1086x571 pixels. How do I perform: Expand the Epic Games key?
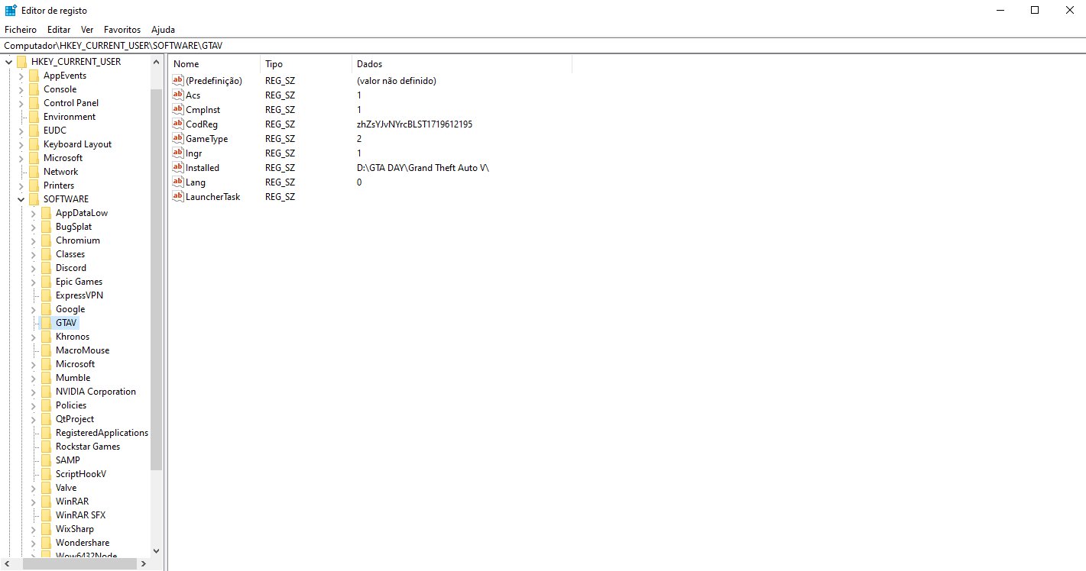33,282
